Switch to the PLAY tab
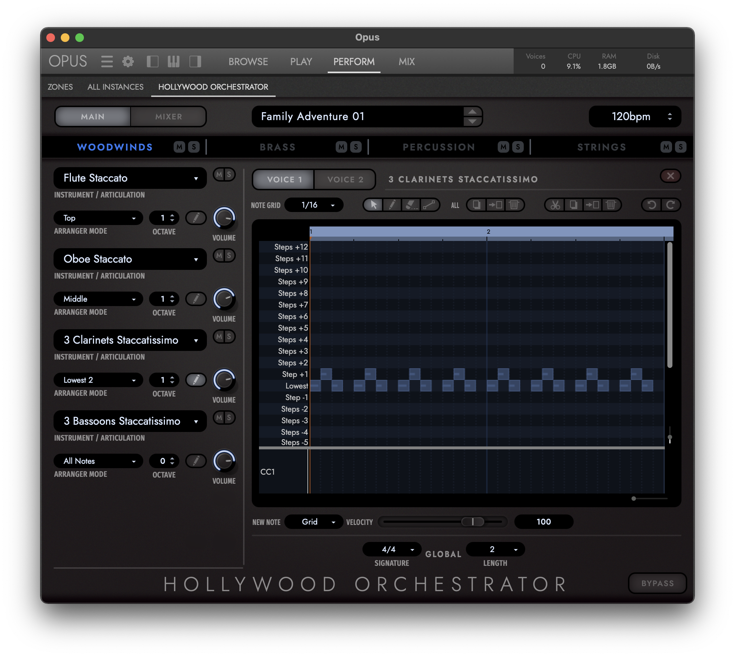This screenshot has height=657, width=735. tap(301, 62)
